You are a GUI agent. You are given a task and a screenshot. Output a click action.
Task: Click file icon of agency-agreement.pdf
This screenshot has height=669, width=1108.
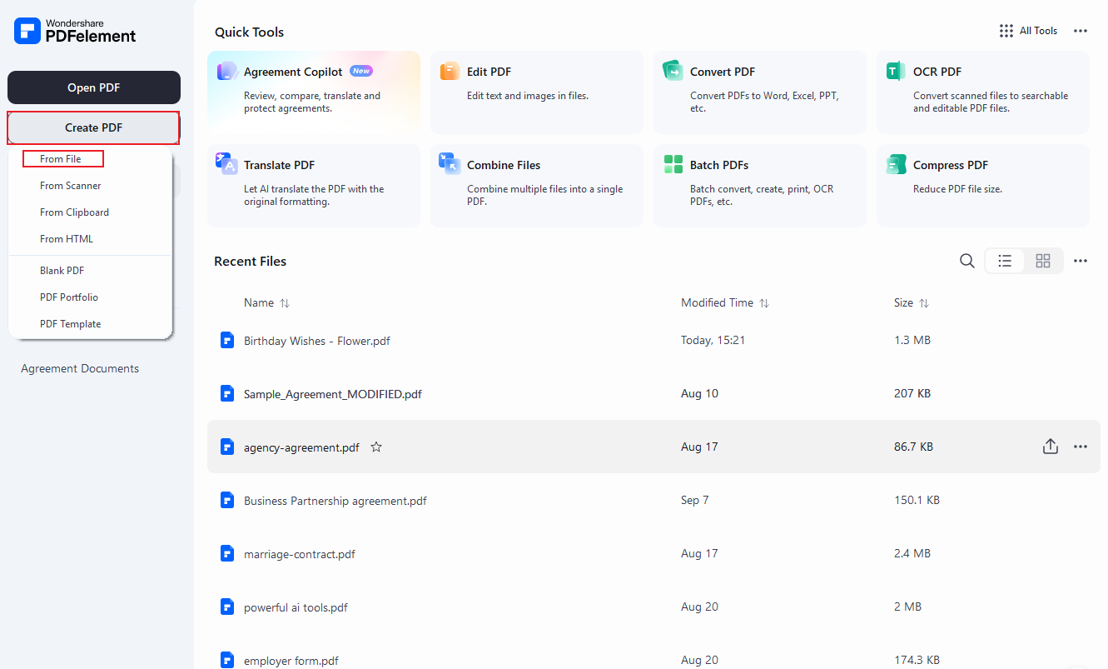227,447
